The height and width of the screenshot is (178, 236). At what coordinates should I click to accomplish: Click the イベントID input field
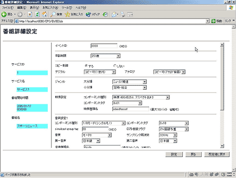[104, 46]
